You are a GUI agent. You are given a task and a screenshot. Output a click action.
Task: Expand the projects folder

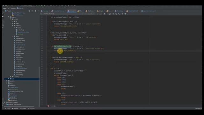tap(7, 81)
